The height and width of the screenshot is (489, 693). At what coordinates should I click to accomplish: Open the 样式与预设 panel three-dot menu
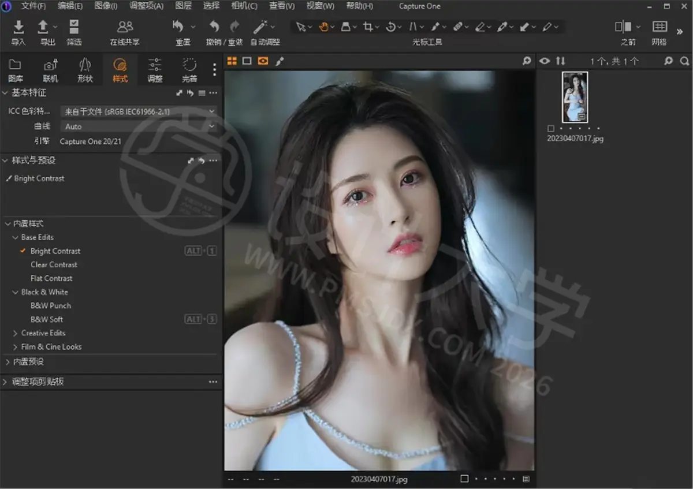tap(213, 160)
